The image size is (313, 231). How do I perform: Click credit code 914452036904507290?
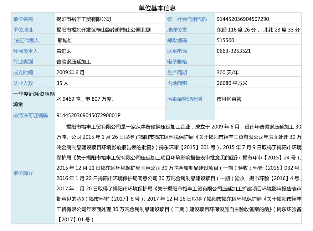pyautogui.click(x=243, y=19)
